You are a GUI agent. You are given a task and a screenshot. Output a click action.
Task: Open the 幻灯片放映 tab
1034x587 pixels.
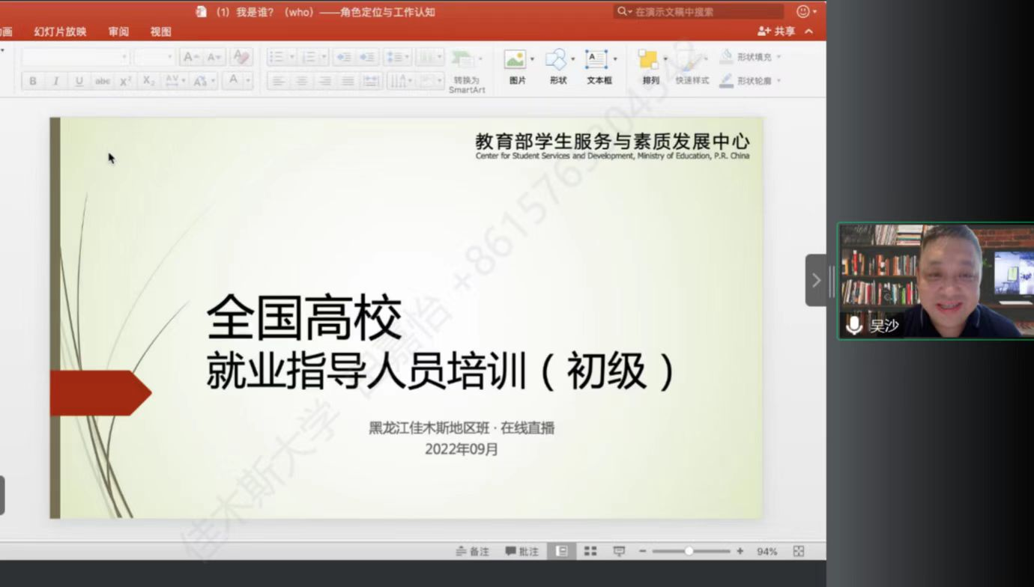[60, 31]
